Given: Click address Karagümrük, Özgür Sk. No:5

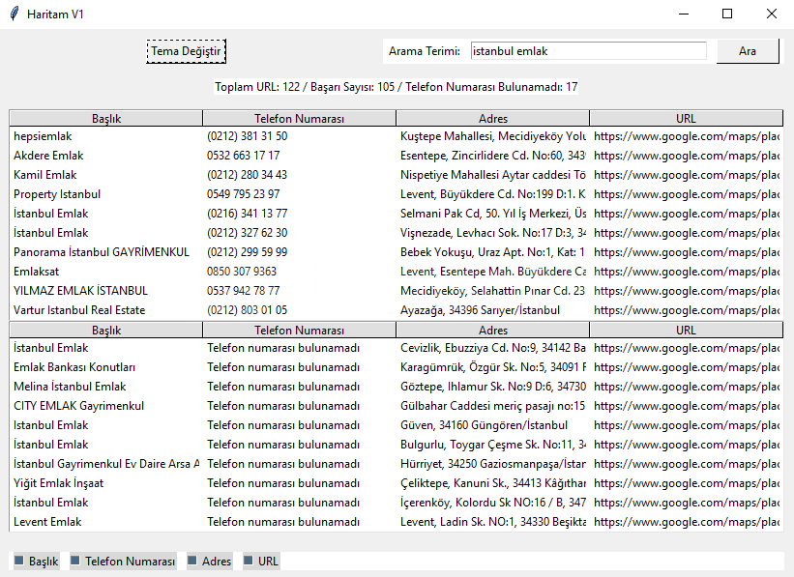Looking at the screenshot, I should (x=493, y=367).
